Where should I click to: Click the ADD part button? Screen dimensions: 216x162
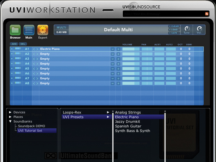14,44
